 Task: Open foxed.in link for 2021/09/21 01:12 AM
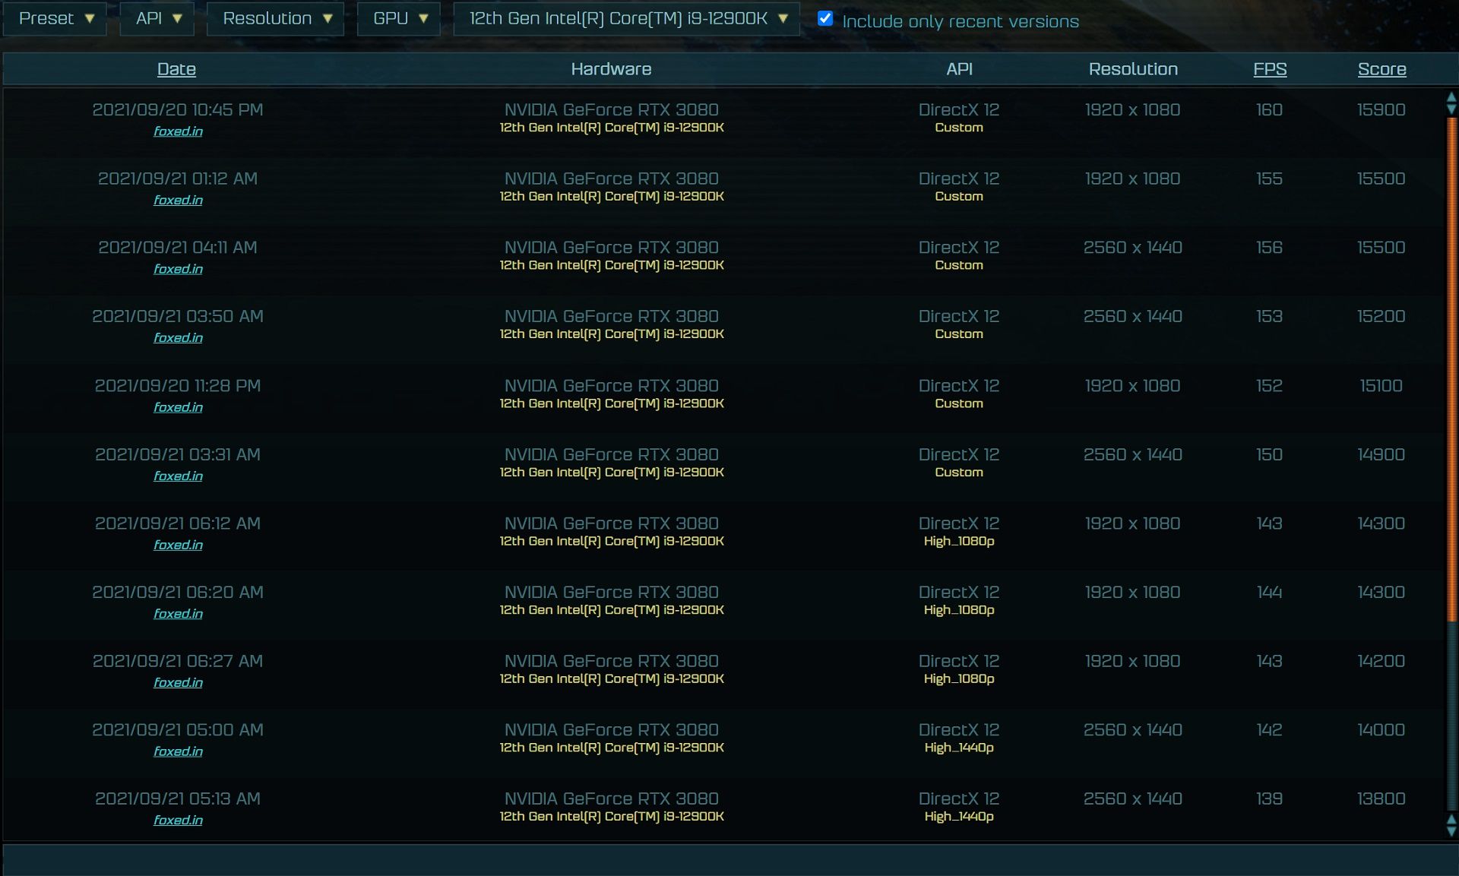pos(178,201)
